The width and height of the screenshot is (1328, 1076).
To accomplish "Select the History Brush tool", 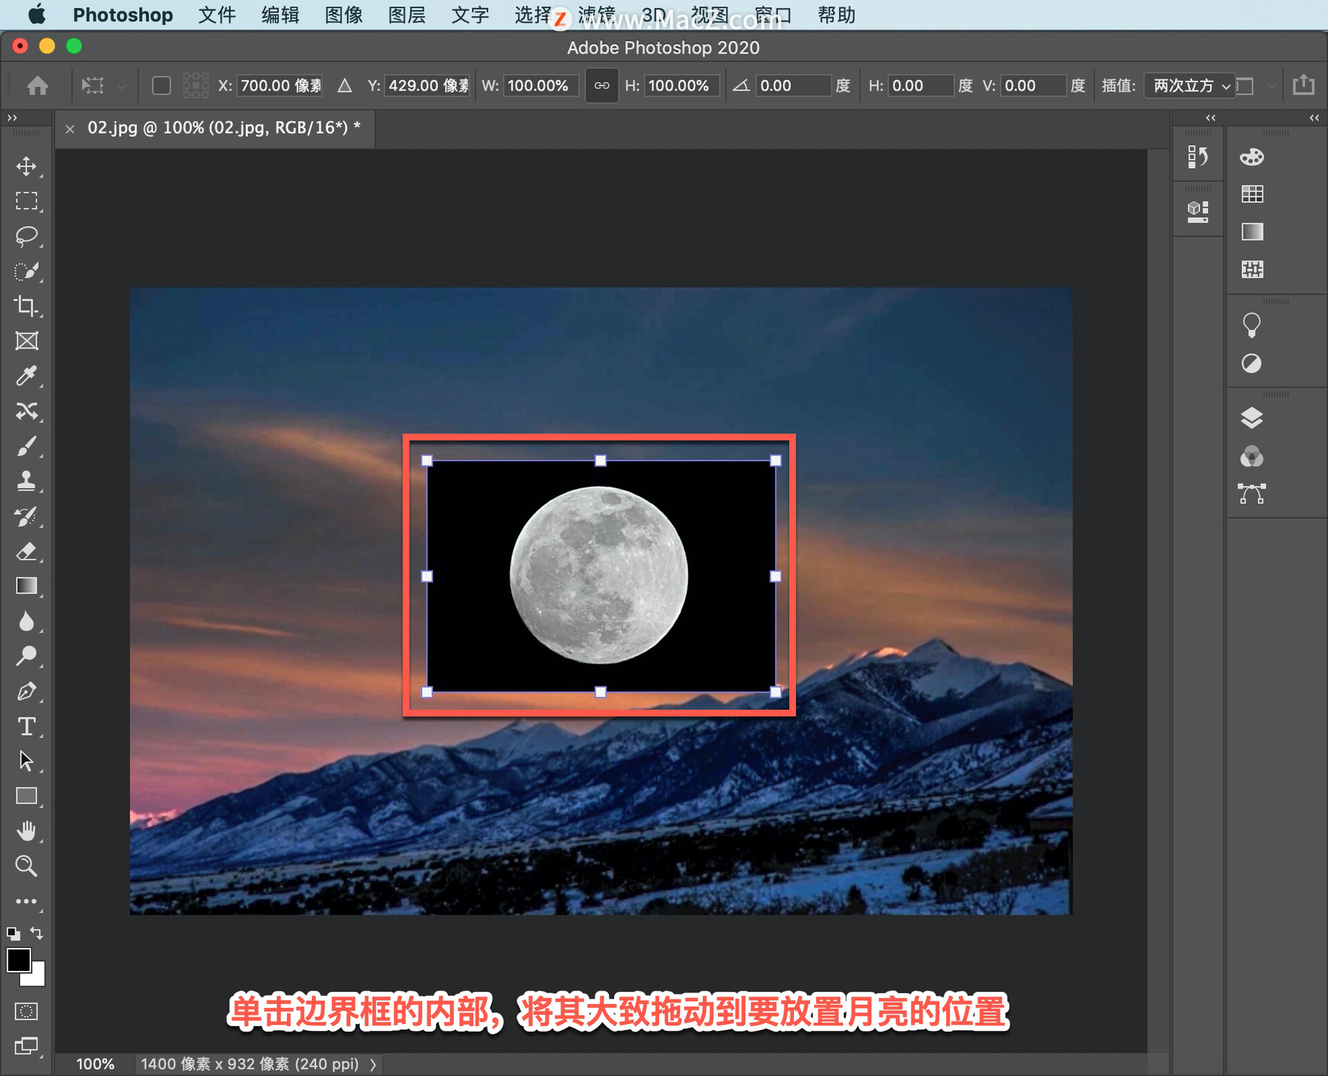I will (x=26, y=517).
